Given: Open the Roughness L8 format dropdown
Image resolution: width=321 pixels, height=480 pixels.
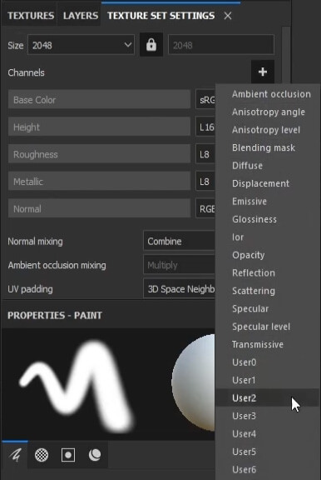Looking at the screenshot, I should coord(205,154).
